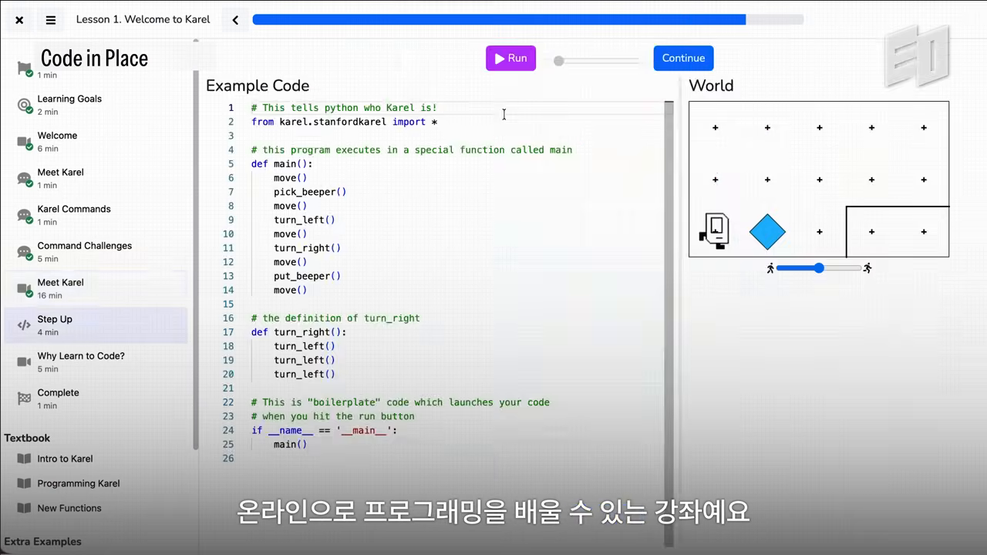The image size is (987, 555).
Task: Click the book icon beside Intro to Karel
Action: 25,459
